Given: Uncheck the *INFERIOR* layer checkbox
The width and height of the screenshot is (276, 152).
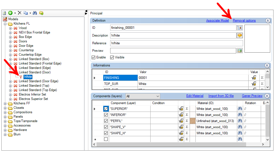Looking at the screenshot, I should [x=106, y=115].
